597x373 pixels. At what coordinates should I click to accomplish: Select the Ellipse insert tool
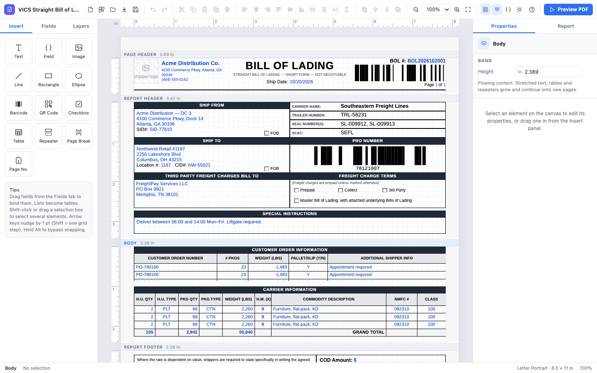(79, 80)
